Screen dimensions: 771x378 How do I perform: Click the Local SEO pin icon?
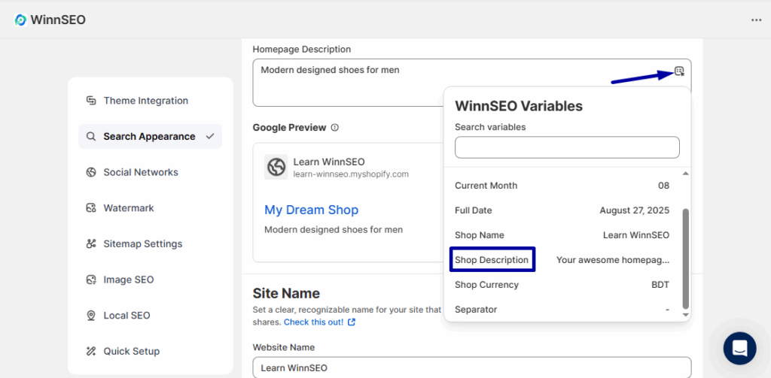click(91, 316)
